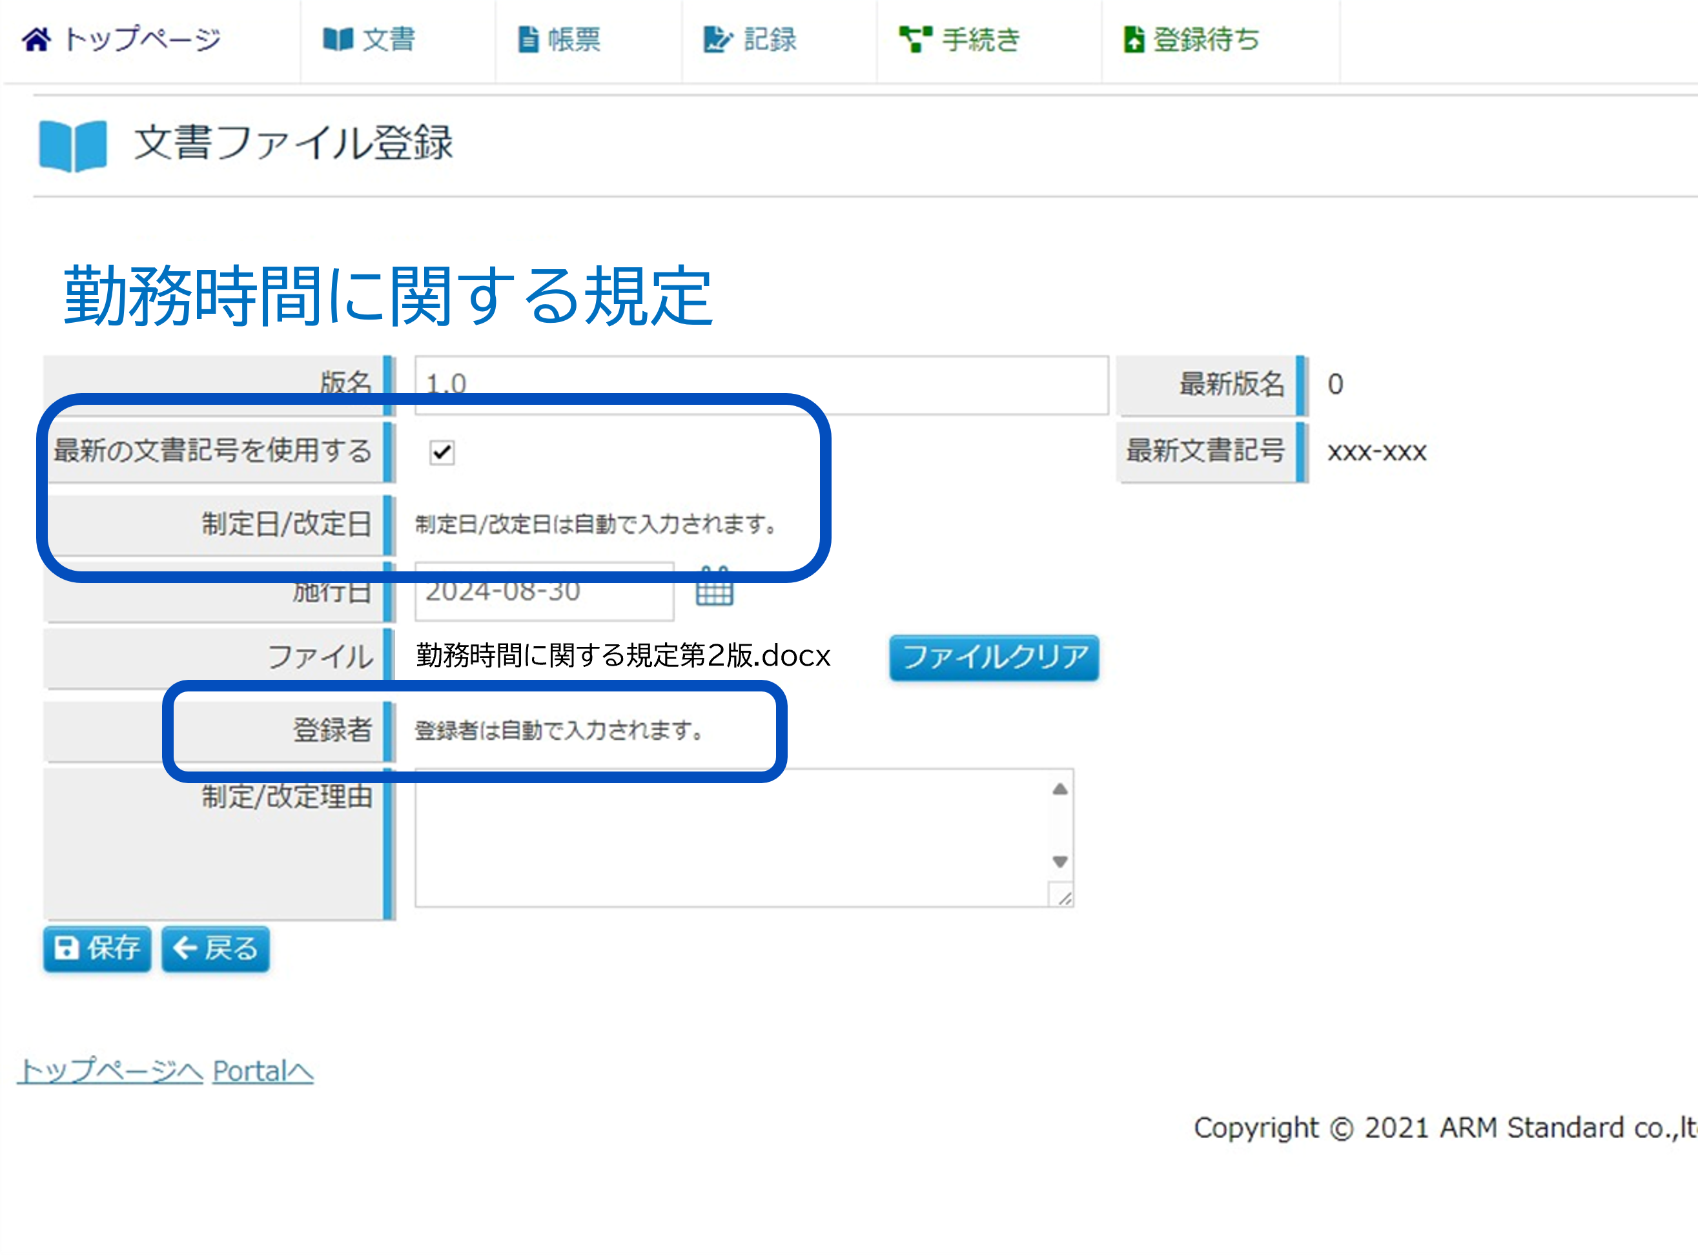Click the document icon next to 帳票
The width and height of the screenshot is (1698, 1257).
coord(528,39)
